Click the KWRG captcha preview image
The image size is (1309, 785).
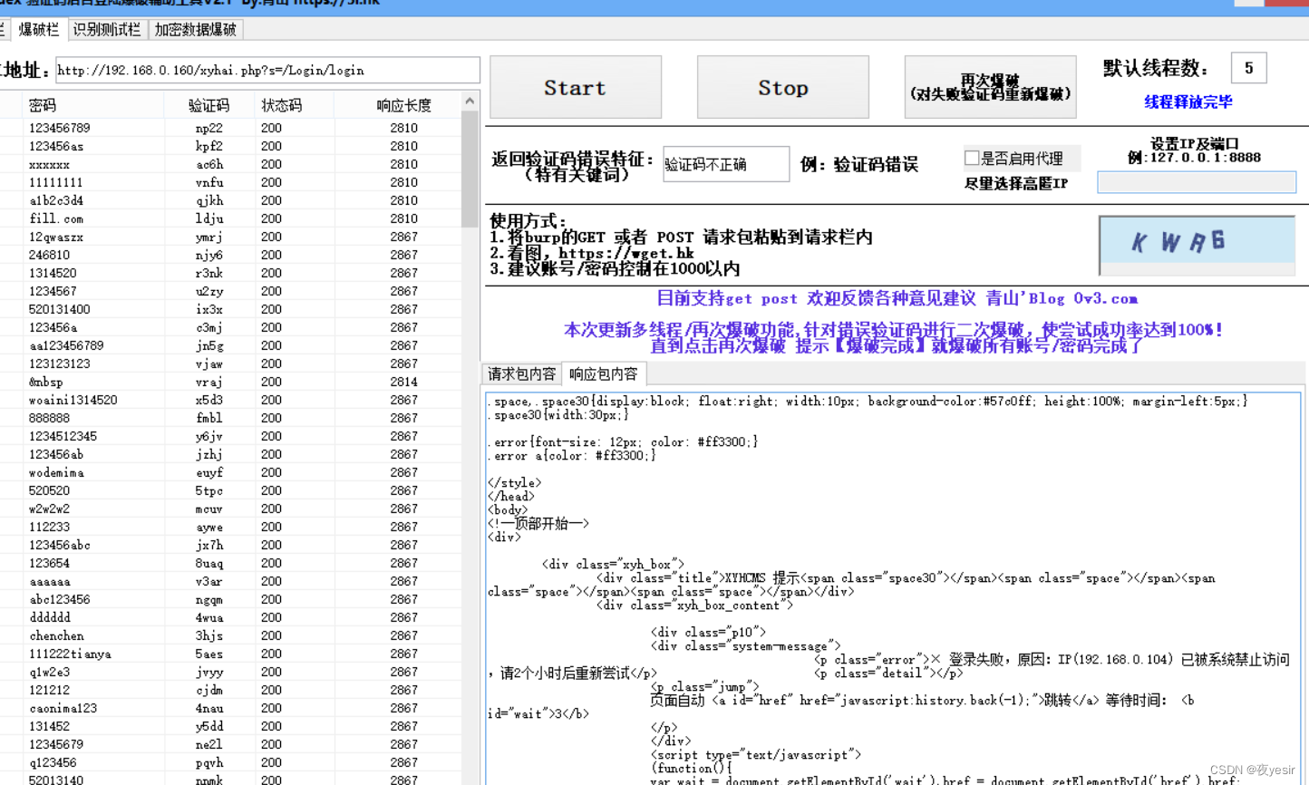tap(1197, 244)
